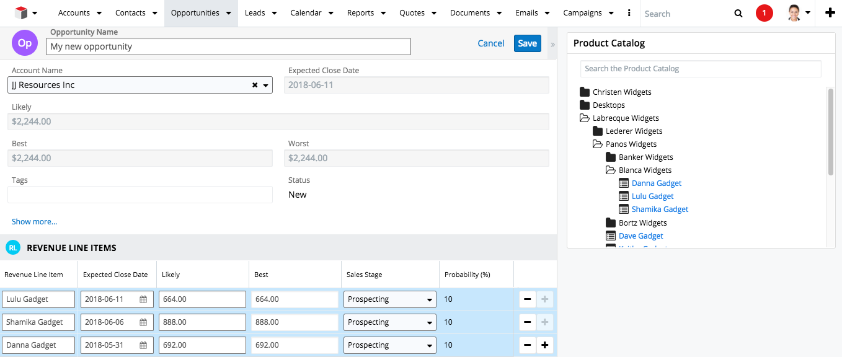Add a line after Danna Gadget row
The image size is (842, 357).
pos(545,345)
